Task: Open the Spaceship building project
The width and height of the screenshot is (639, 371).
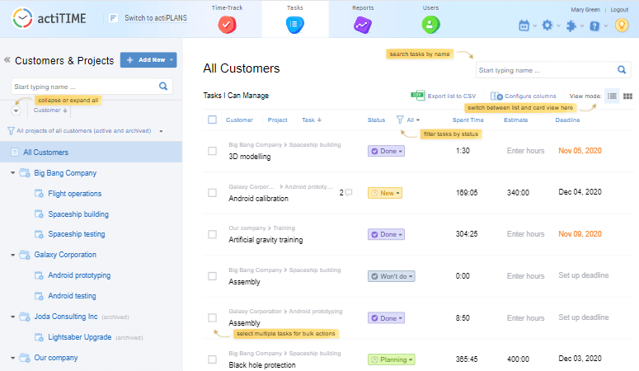Action: pyautogui.click(x=78, y=214)
